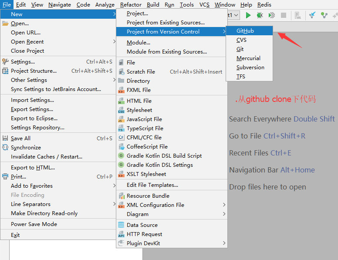Click Run with Coverage icon
The image size is (338, 260).
coord(272,15)
